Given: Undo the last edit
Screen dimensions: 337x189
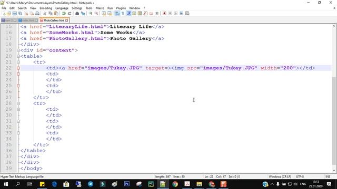Looking at the screenshot, I should click(x=64, y=13).
